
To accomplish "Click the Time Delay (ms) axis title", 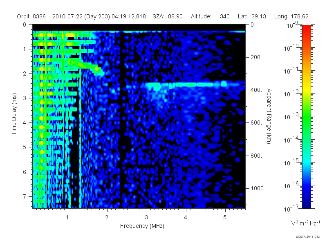I will click(14, 114).
